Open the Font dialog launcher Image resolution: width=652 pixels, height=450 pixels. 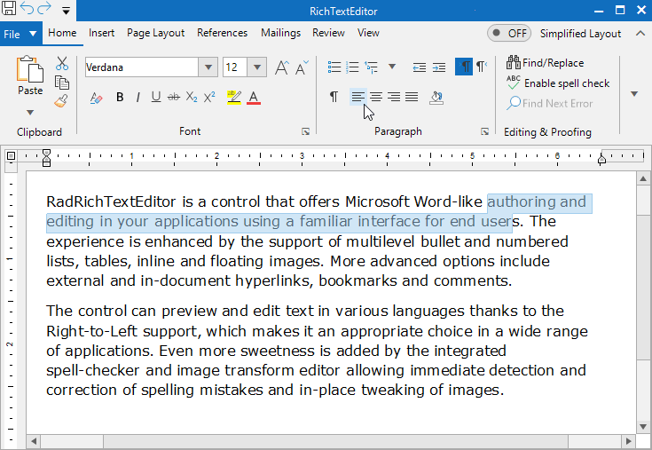tap(306, 132)
